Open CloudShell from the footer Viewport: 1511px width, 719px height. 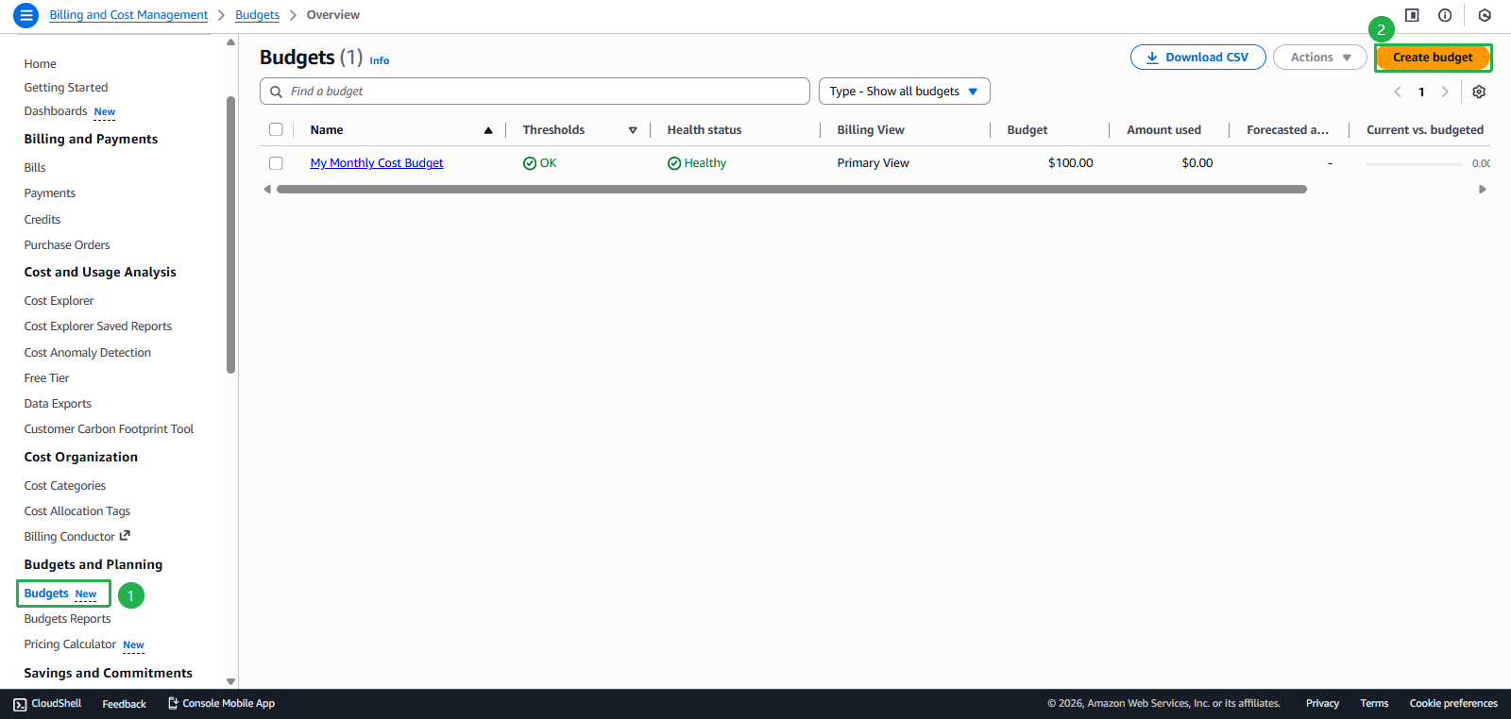tap(47, 704)
